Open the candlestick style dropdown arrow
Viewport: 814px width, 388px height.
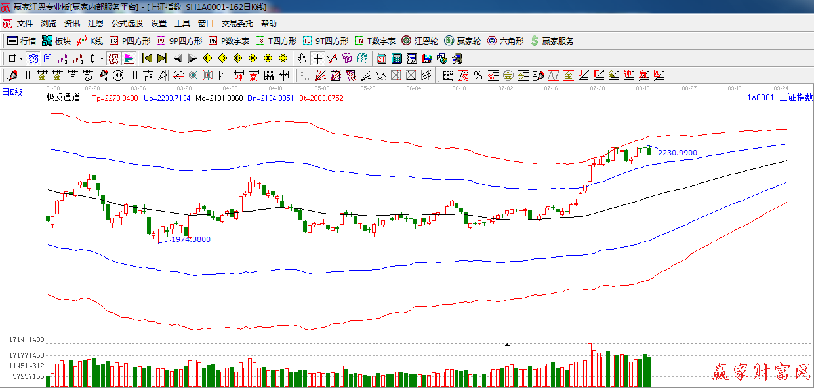click(x=102, y=58)
